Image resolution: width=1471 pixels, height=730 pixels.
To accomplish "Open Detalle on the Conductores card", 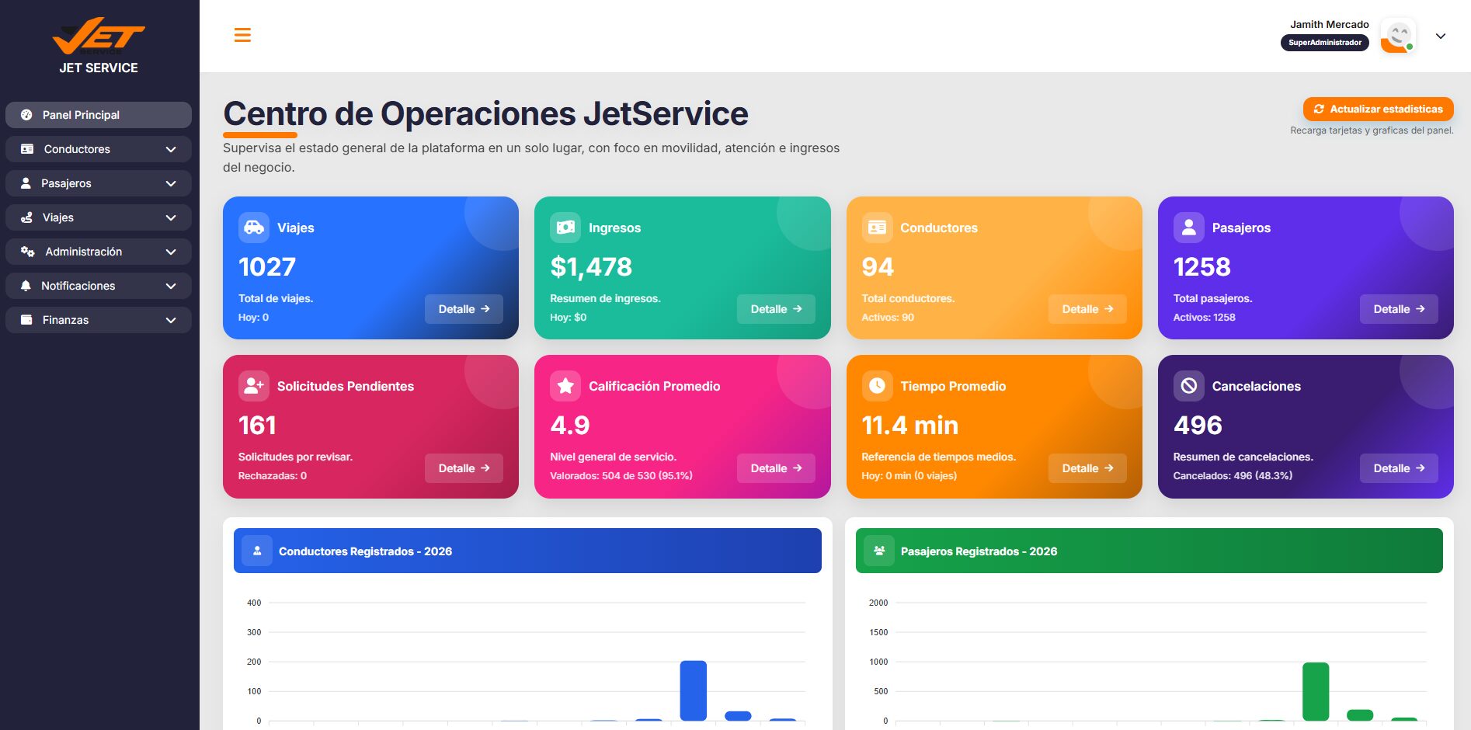I will click(x=1087, y=309).
